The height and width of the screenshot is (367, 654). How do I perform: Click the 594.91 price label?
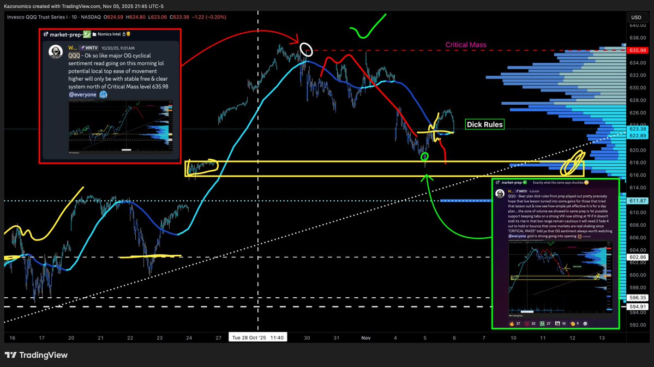[x=638, y=306]
